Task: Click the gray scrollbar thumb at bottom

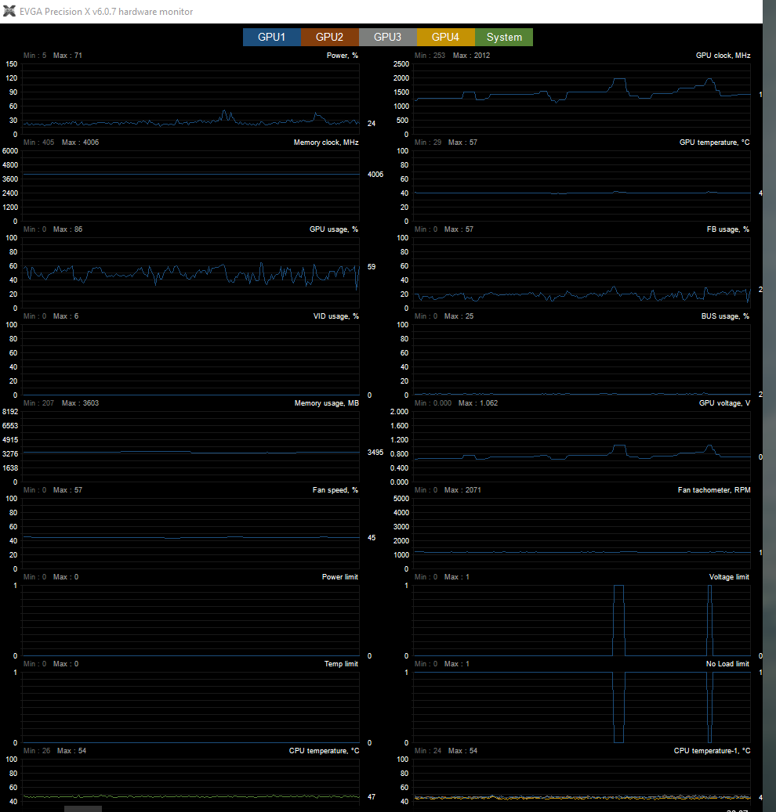Action: click(x=83, y=809)
